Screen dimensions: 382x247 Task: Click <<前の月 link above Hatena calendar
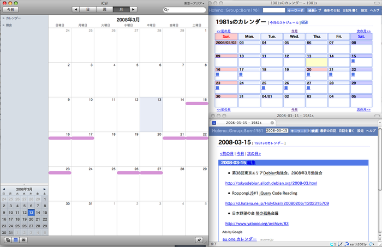pos(224,31)
